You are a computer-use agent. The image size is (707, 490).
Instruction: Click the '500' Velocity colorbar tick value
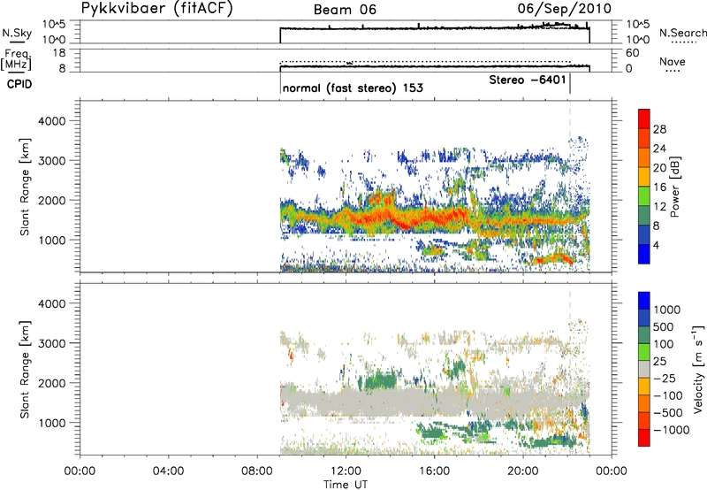tap(664, 326)
